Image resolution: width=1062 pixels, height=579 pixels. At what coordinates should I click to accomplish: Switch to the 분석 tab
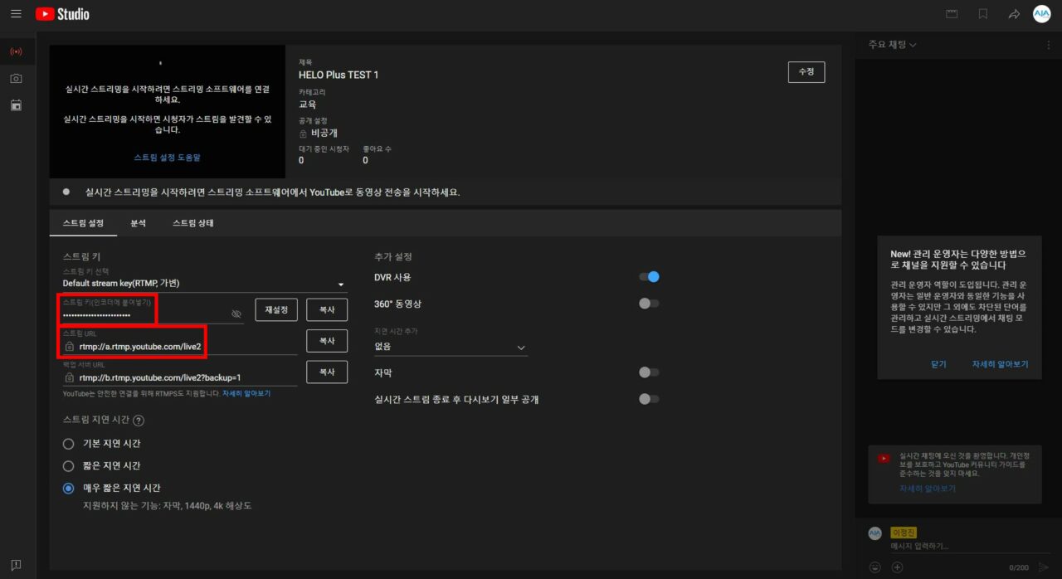[x=138, y=223]
